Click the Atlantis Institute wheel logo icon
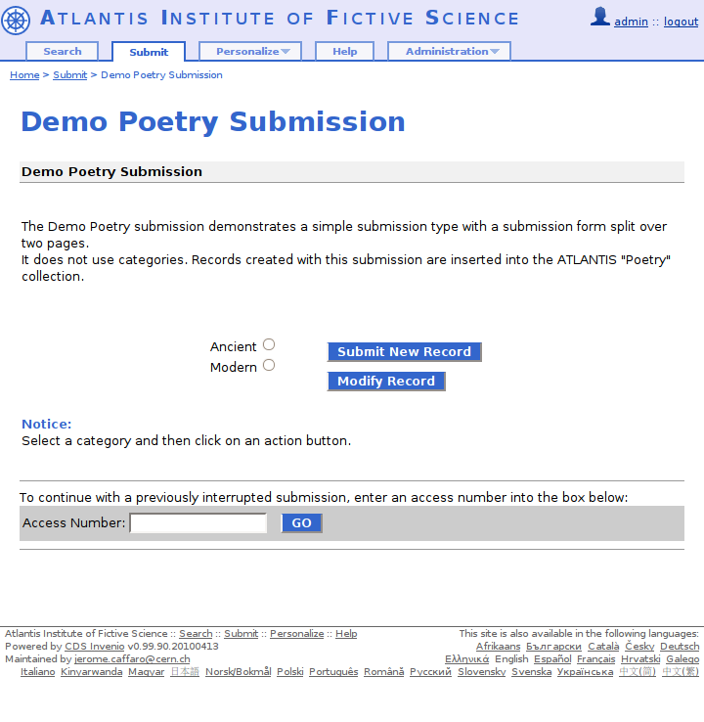This screenshot has width=704, height=722. click(x=17, y=20)
